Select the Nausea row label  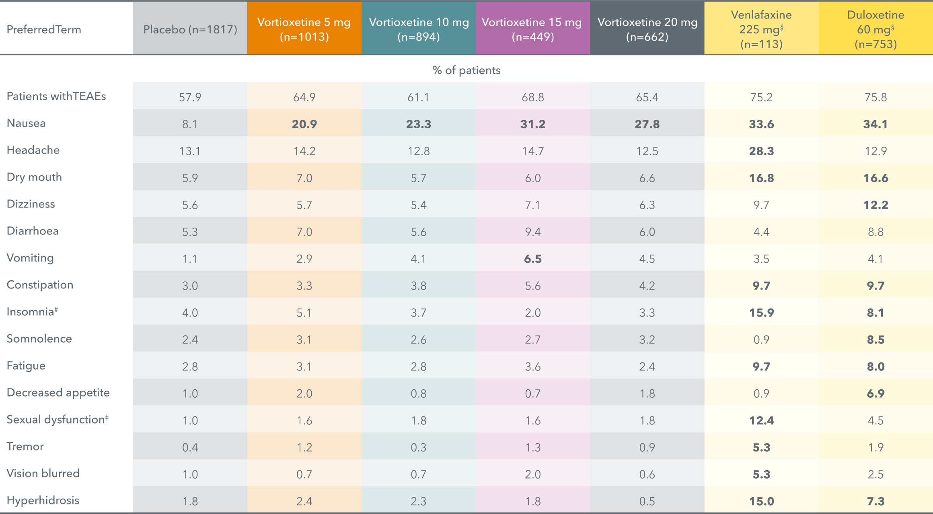(26, 123)
